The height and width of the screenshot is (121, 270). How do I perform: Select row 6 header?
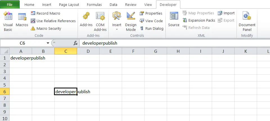[5, 92]
